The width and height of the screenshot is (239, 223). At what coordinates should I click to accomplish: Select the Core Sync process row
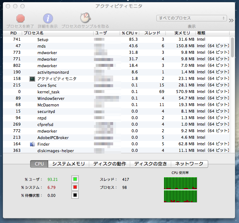pos(116,85)
